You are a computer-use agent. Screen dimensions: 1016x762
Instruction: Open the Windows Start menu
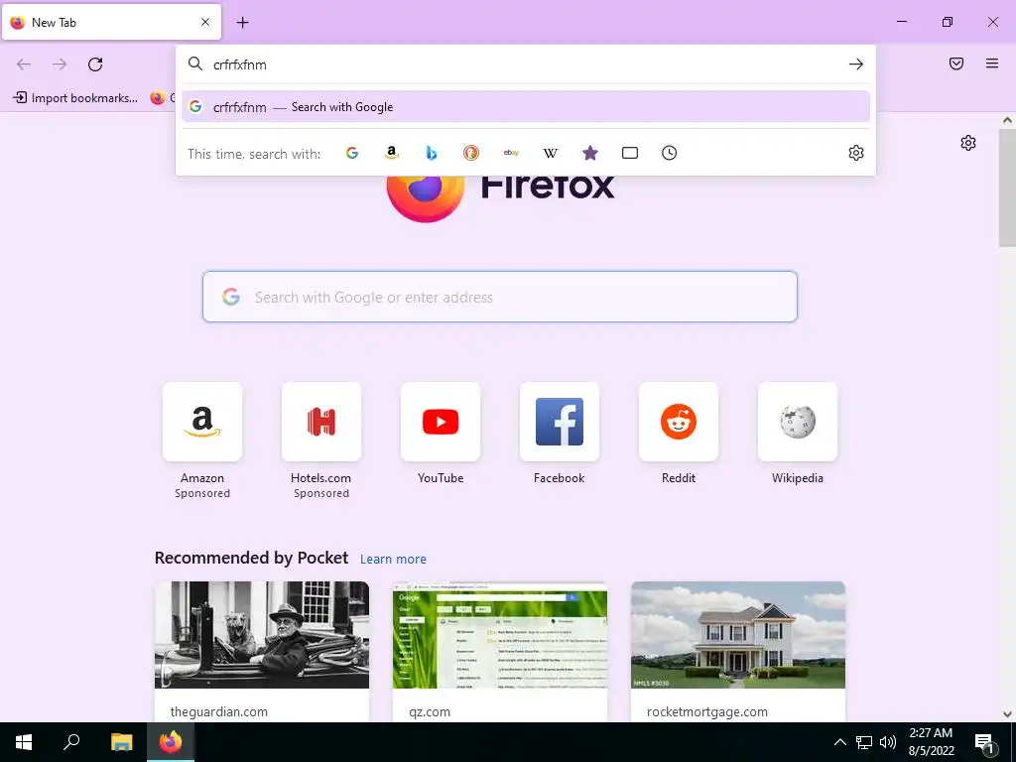pyautogui.click(x=24, y=742)
